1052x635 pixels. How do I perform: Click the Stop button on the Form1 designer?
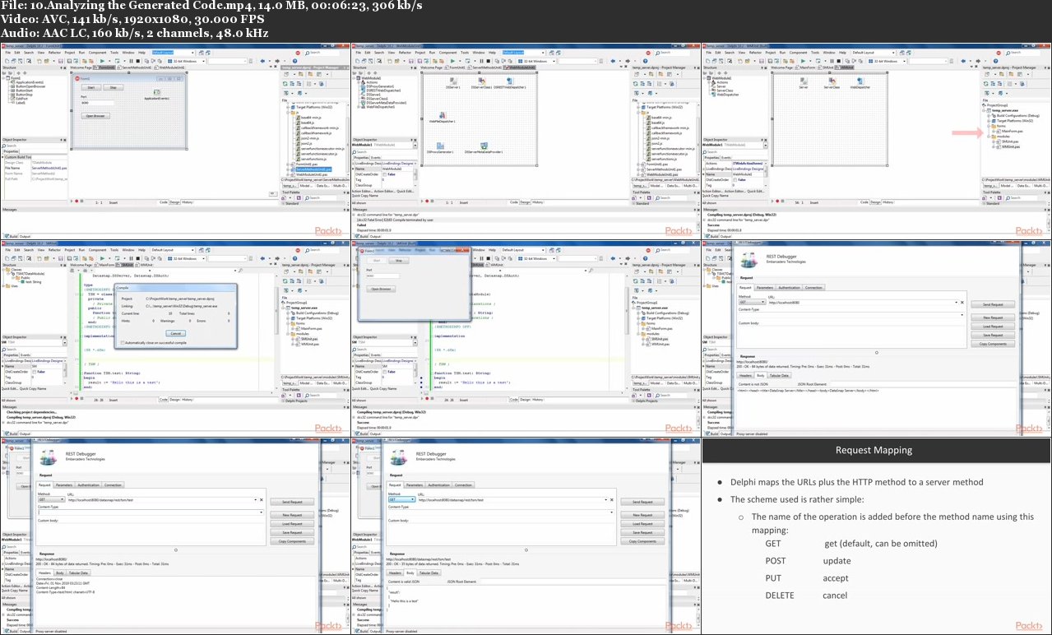(114, 87)
